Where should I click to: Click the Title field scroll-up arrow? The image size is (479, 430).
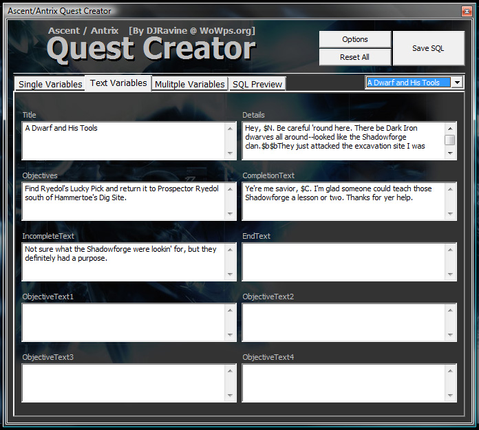click(x=230, y=128)
